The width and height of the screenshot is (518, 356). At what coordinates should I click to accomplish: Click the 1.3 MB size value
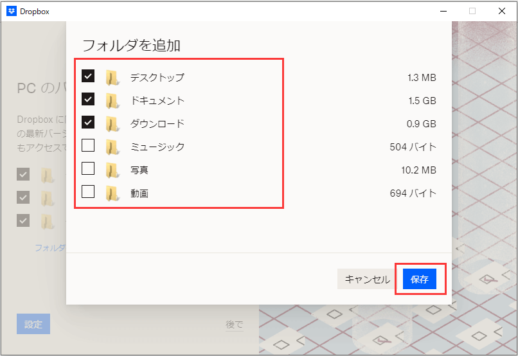click(x=422, y=78)
